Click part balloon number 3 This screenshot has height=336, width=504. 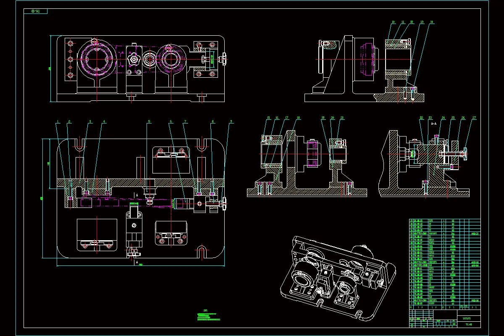point(89,122)
